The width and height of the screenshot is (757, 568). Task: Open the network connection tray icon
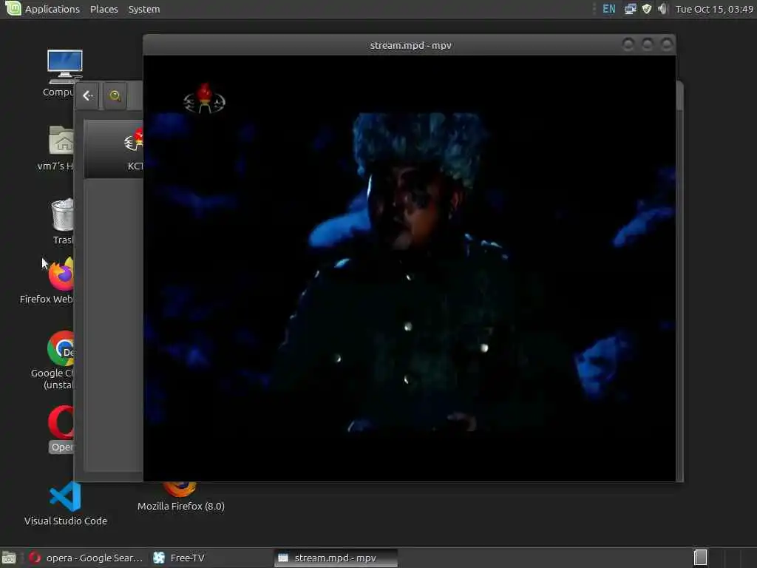630,9
